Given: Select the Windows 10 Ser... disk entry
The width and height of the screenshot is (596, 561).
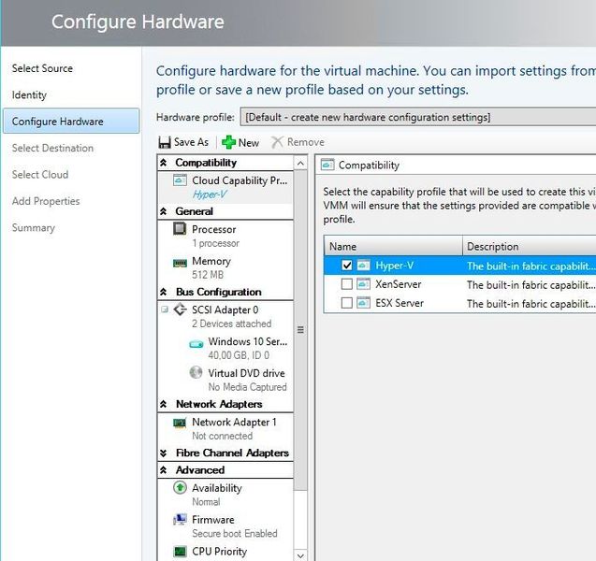Looking at the screenshot, I should pos(238,348).
